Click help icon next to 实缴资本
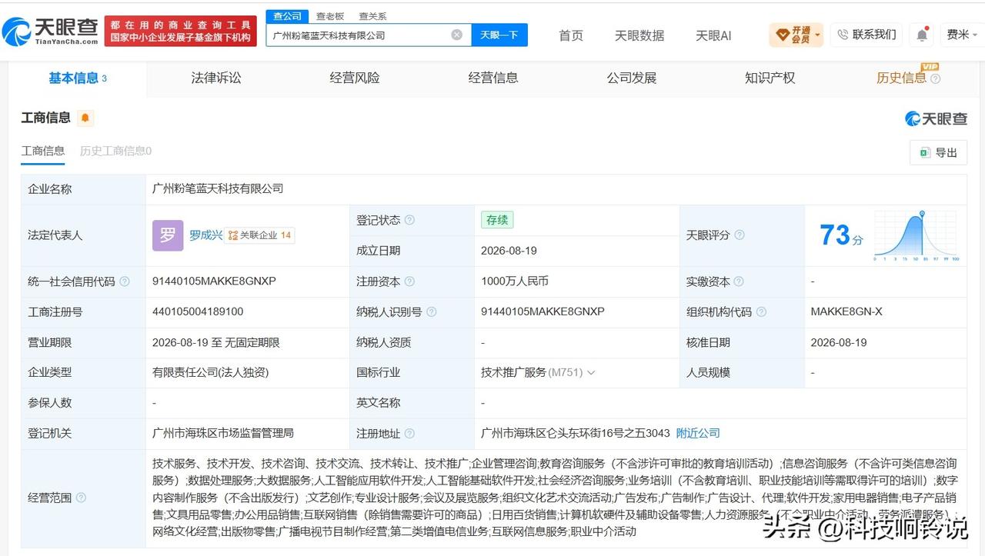The image size is (985, 556). (x=739, y=281)
